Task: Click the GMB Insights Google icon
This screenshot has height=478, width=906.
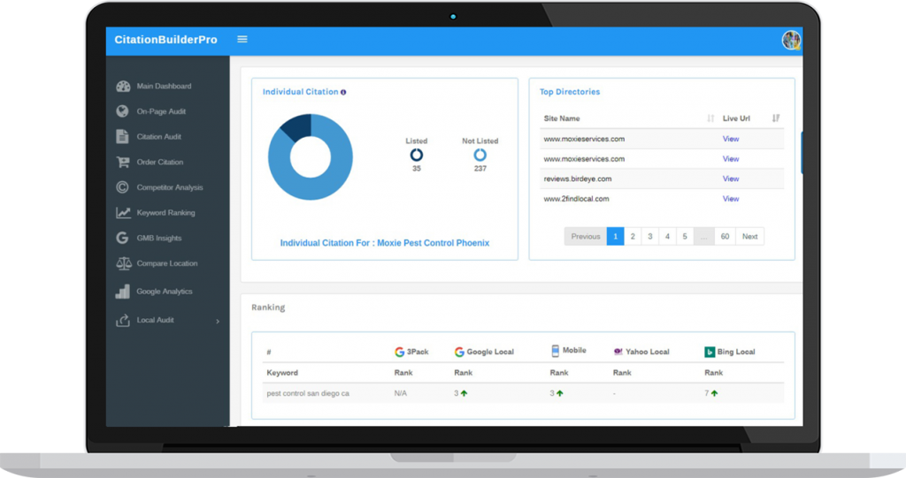Action: tap(122, 238)
